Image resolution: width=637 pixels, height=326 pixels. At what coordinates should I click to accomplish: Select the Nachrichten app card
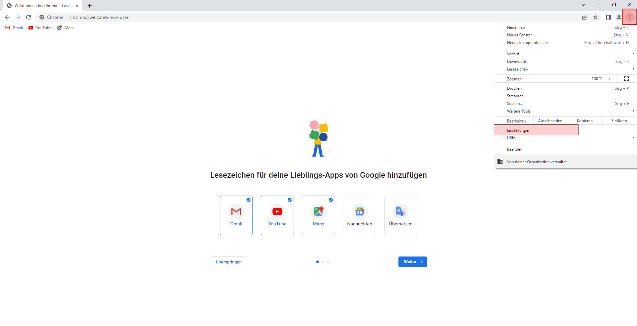(360, 215)
